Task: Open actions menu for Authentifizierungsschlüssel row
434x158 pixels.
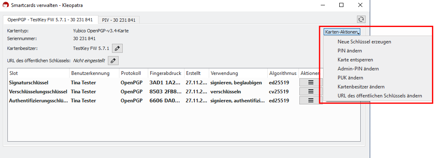Action: 310,101
